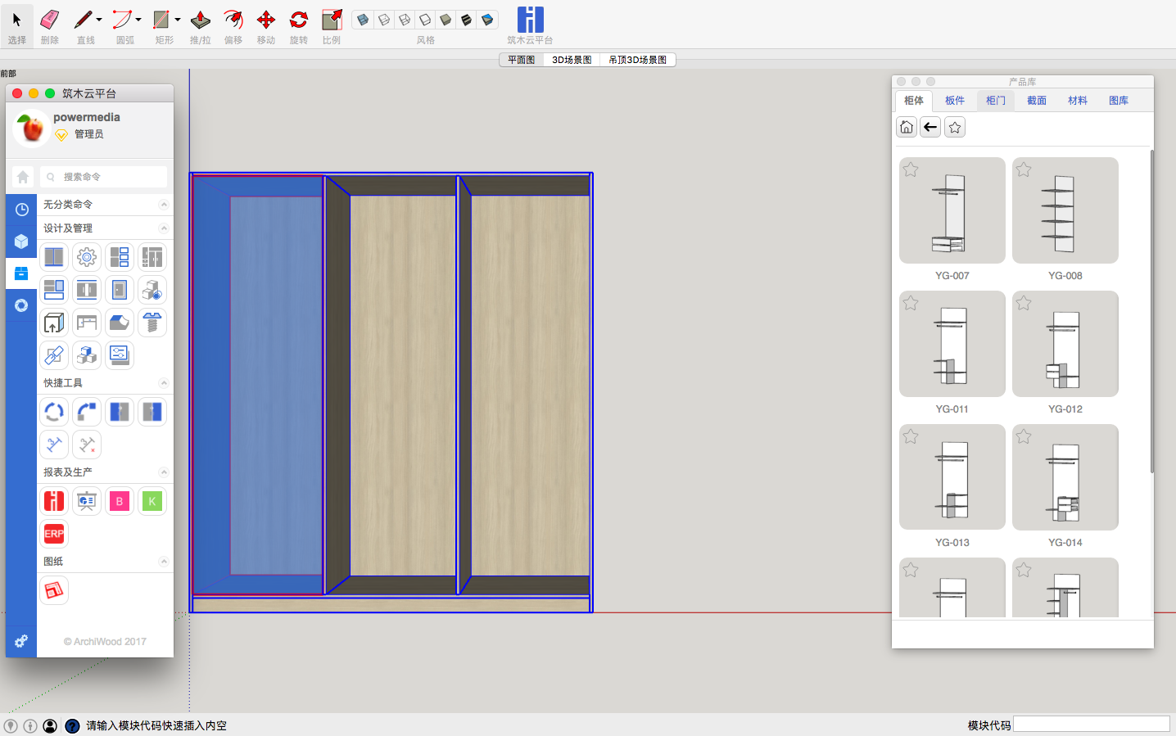Open the rectangle (矩形) tool dropdown arrow
Image resolution: width=1176 pixels, height=736 pixels.
[x=178, y=20]
